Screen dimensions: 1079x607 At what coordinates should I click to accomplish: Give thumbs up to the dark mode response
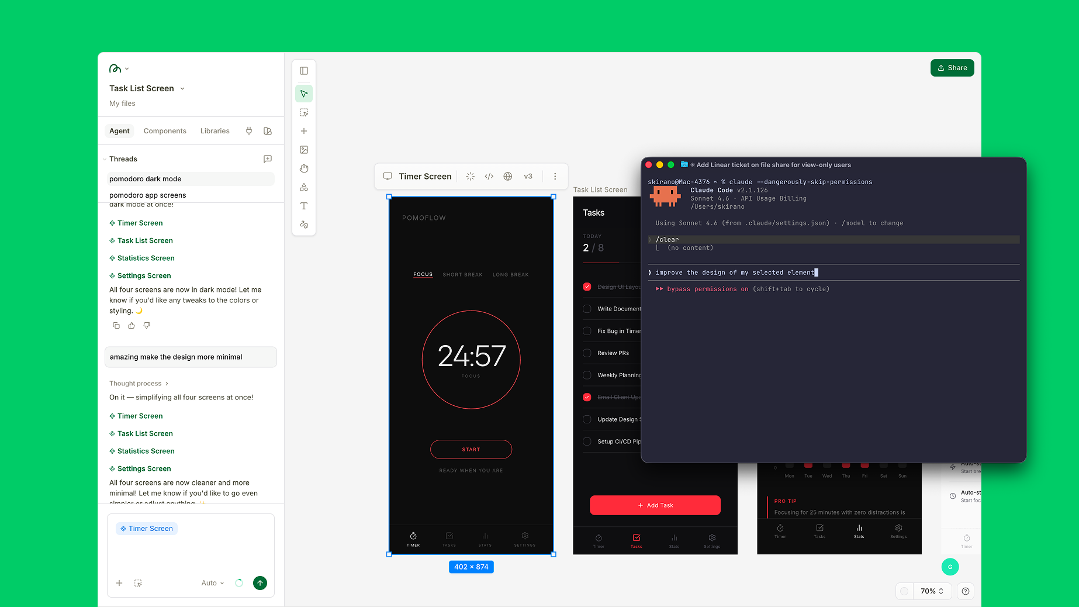[132, 325]
